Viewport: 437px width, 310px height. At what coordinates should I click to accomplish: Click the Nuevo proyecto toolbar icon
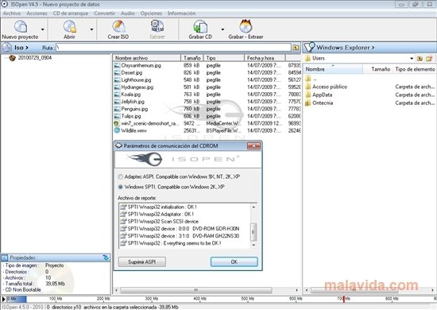[x=21, y=26]
